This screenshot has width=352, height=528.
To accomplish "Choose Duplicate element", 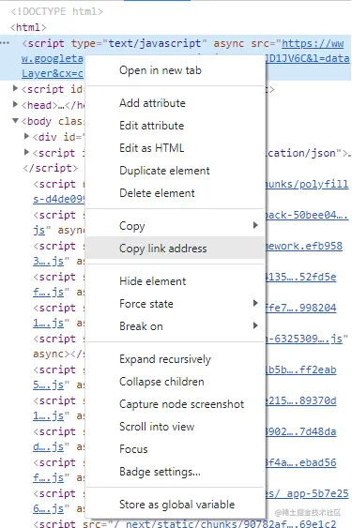I will coord(175,171).
